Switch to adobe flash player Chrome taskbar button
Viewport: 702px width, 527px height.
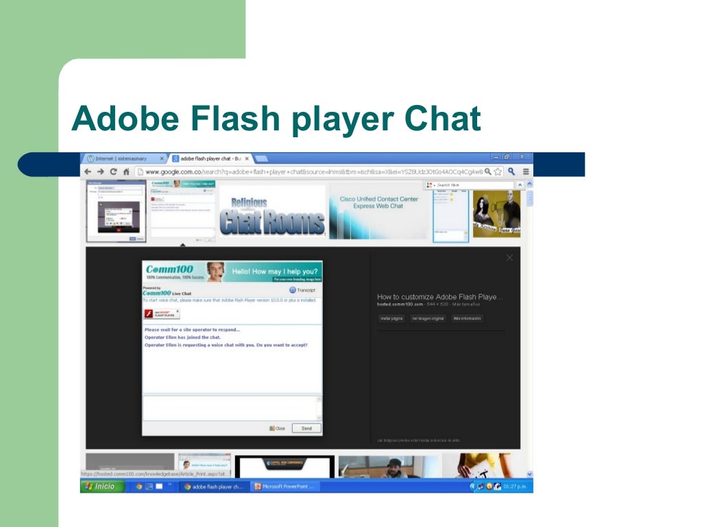point(214,487)
